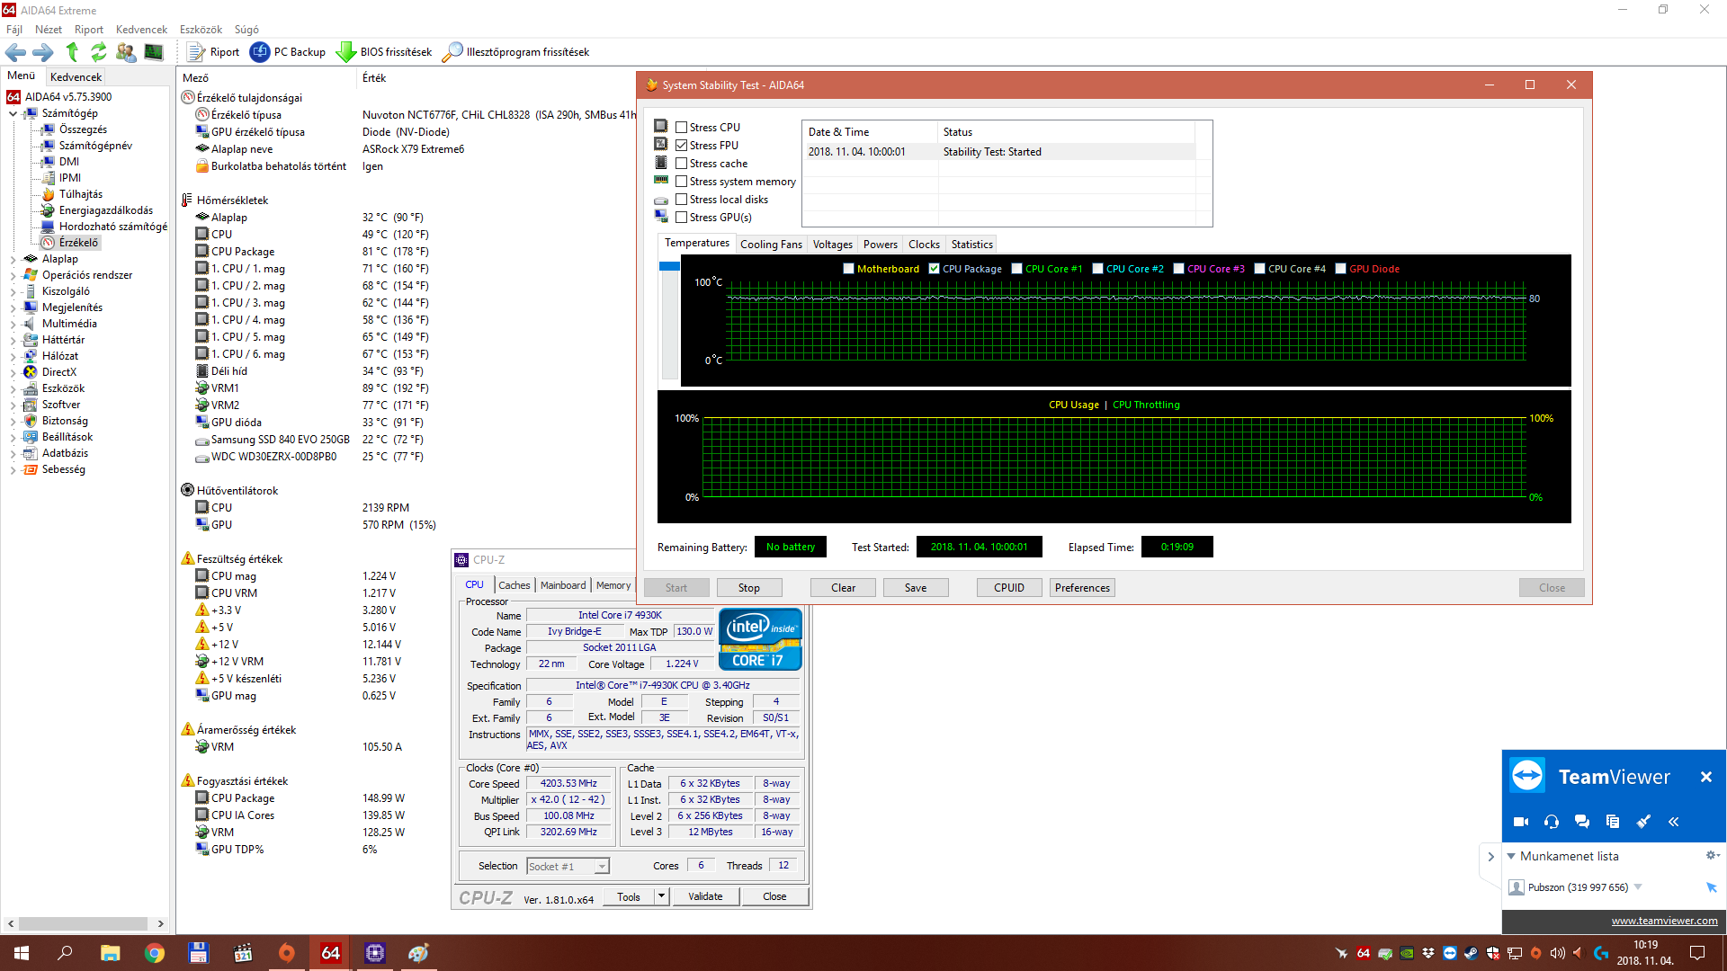Open the user manager toolbar icon
1727x971 pixels.
(x=126, y=52)
